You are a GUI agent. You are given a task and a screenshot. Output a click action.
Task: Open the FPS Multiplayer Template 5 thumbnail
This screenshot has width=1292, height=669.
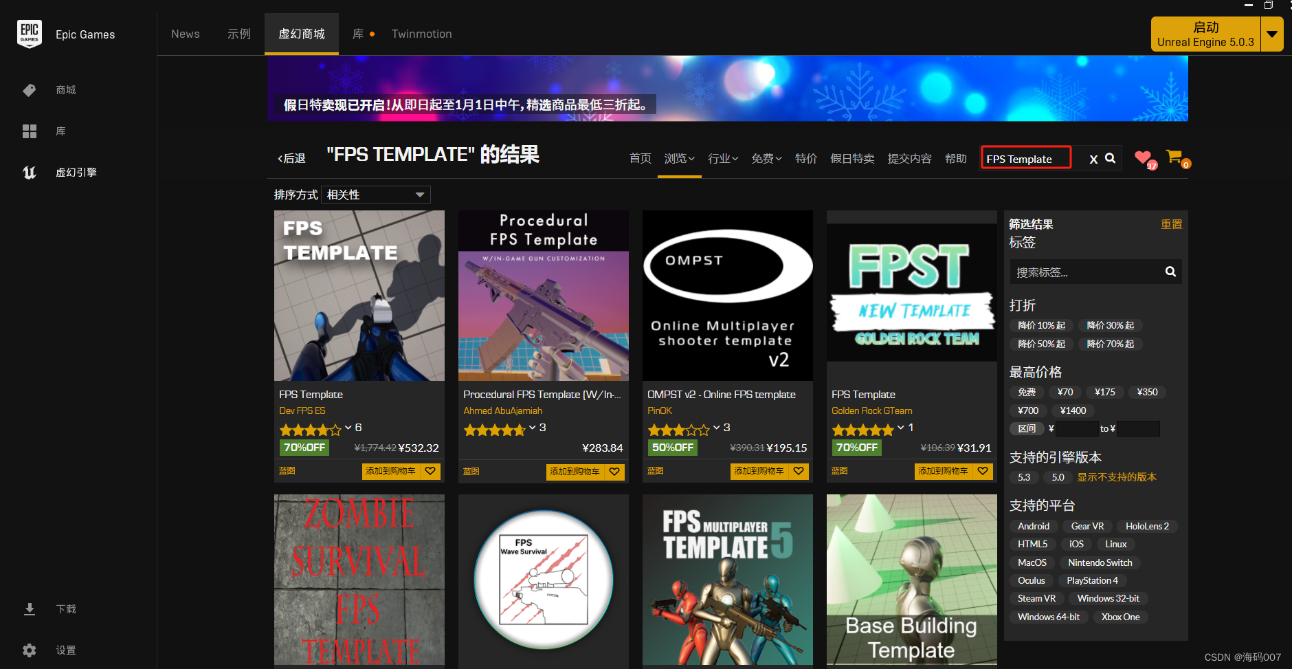point(728,580)
